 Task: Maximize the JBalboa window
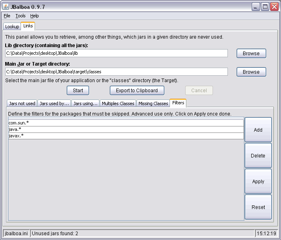265,7
